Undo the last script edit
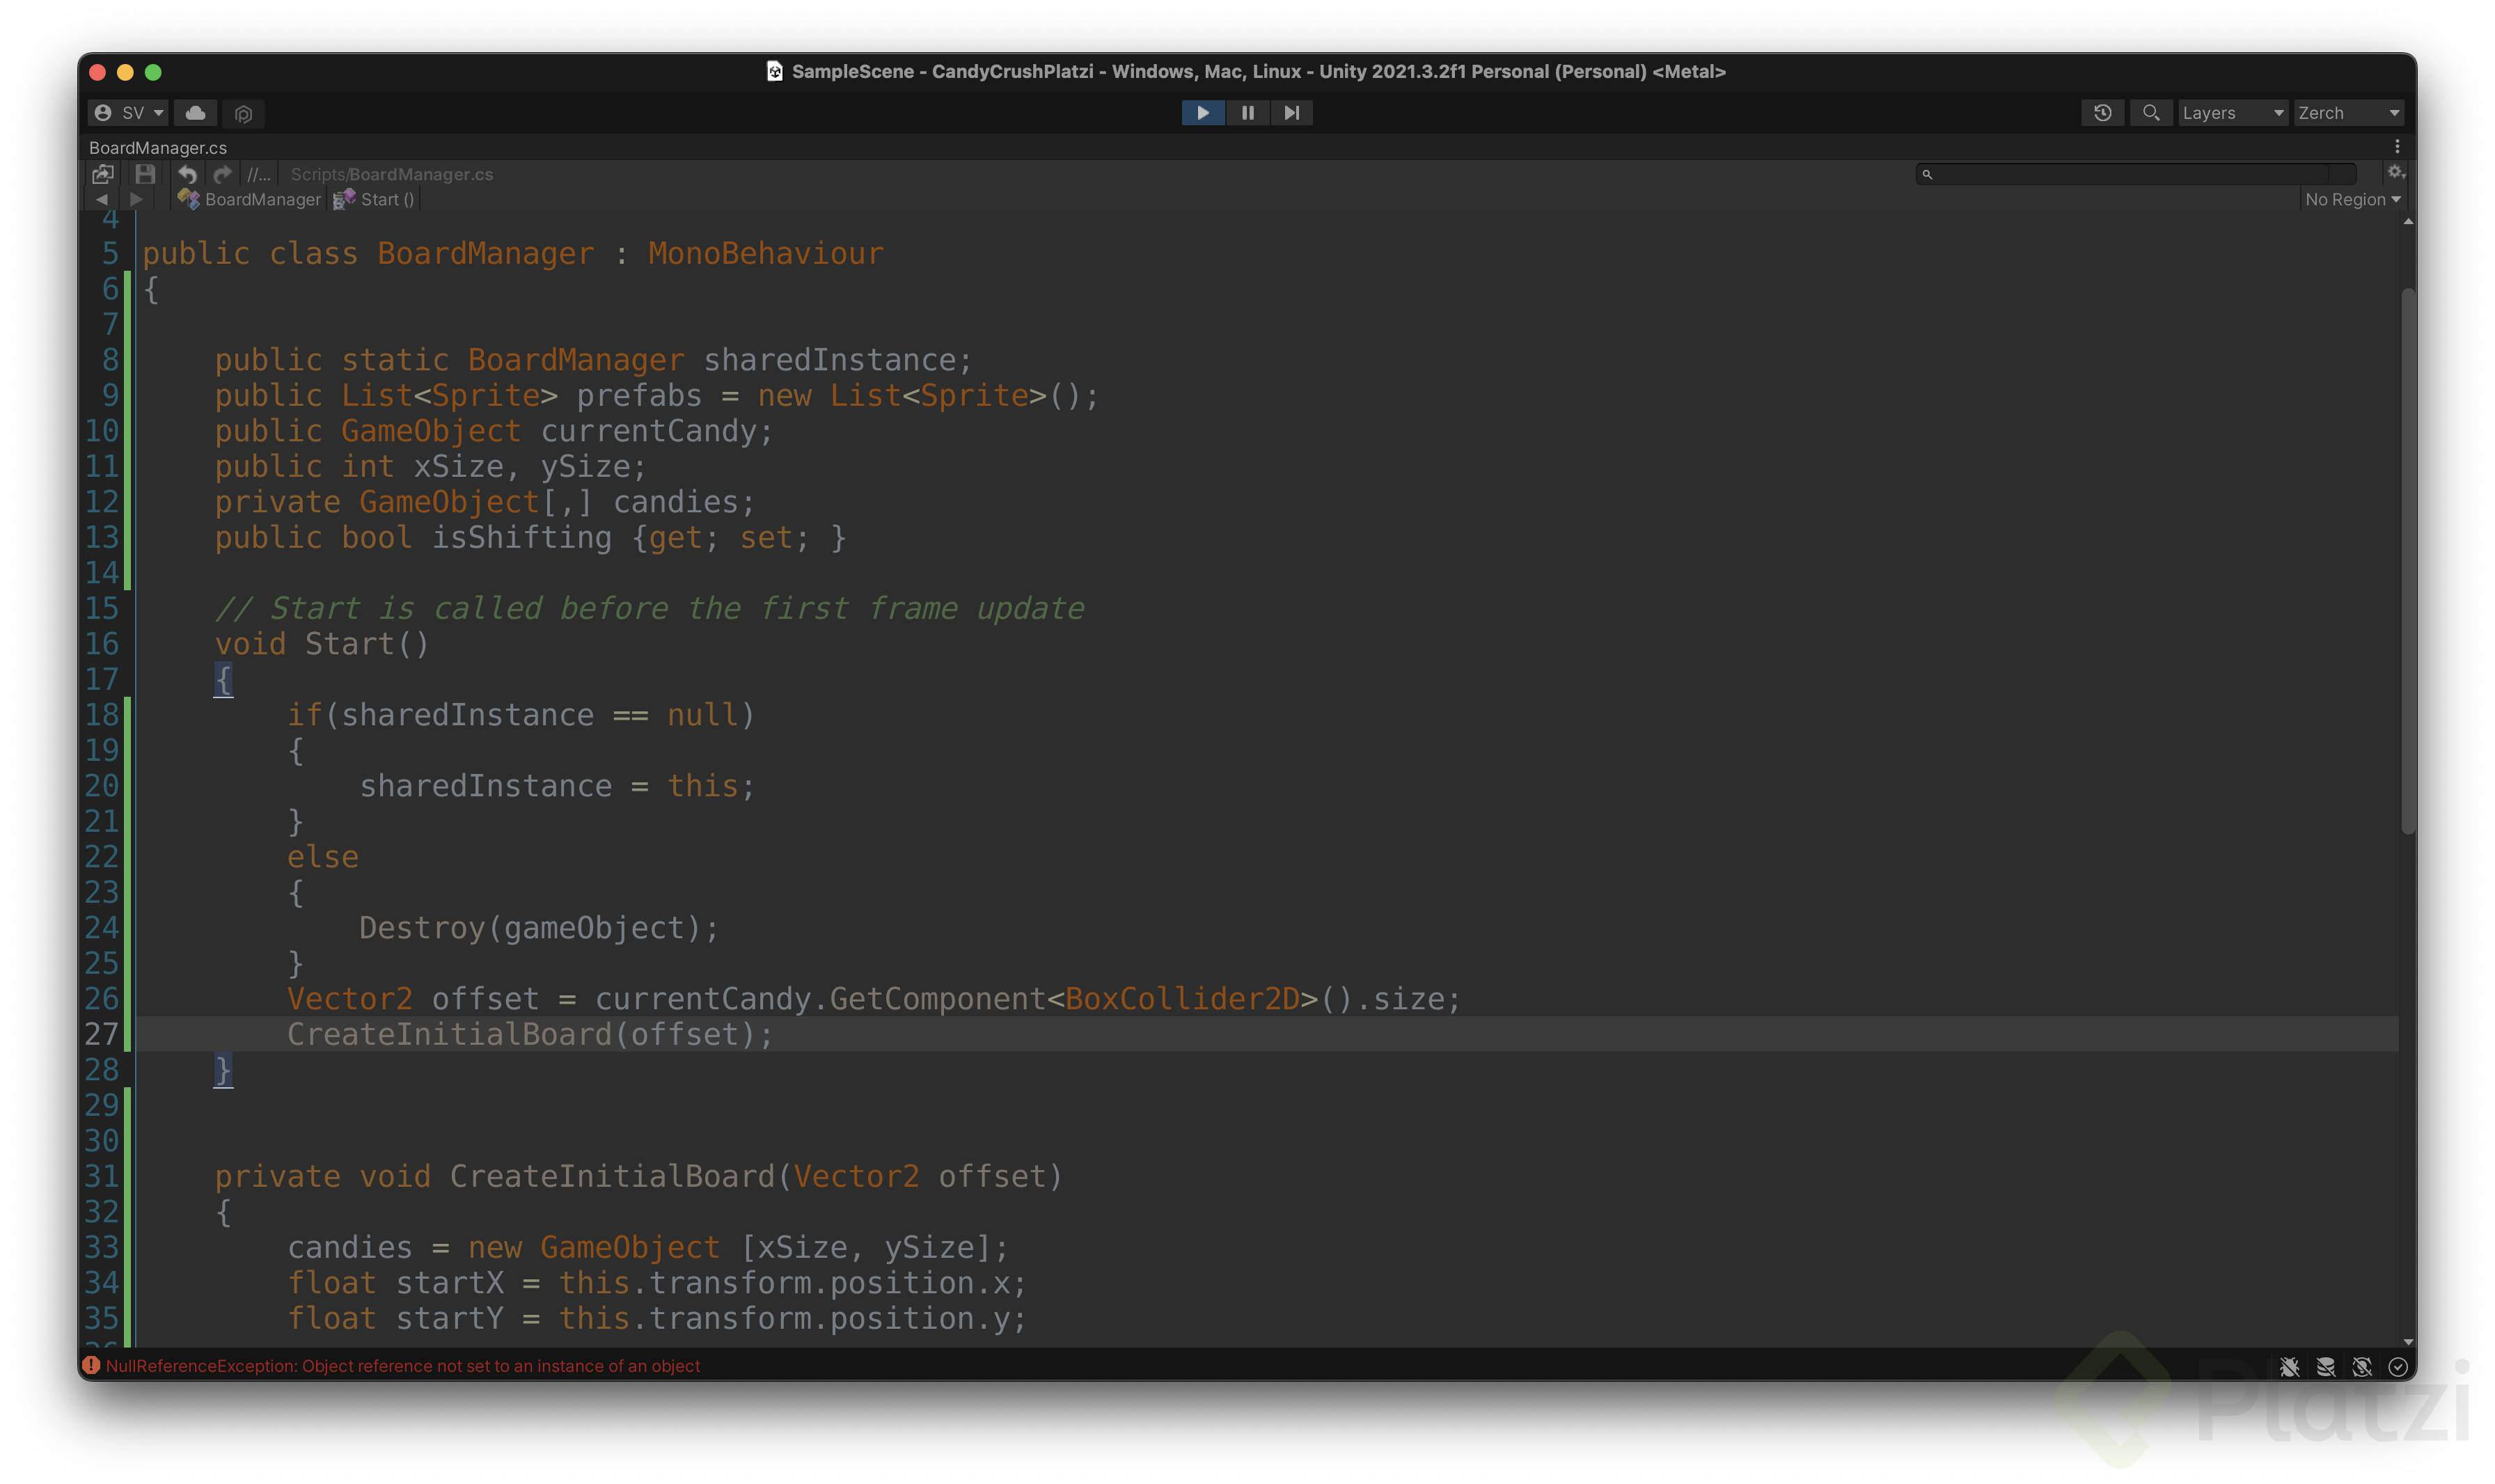2495x1484 pixels. [187, 174]
